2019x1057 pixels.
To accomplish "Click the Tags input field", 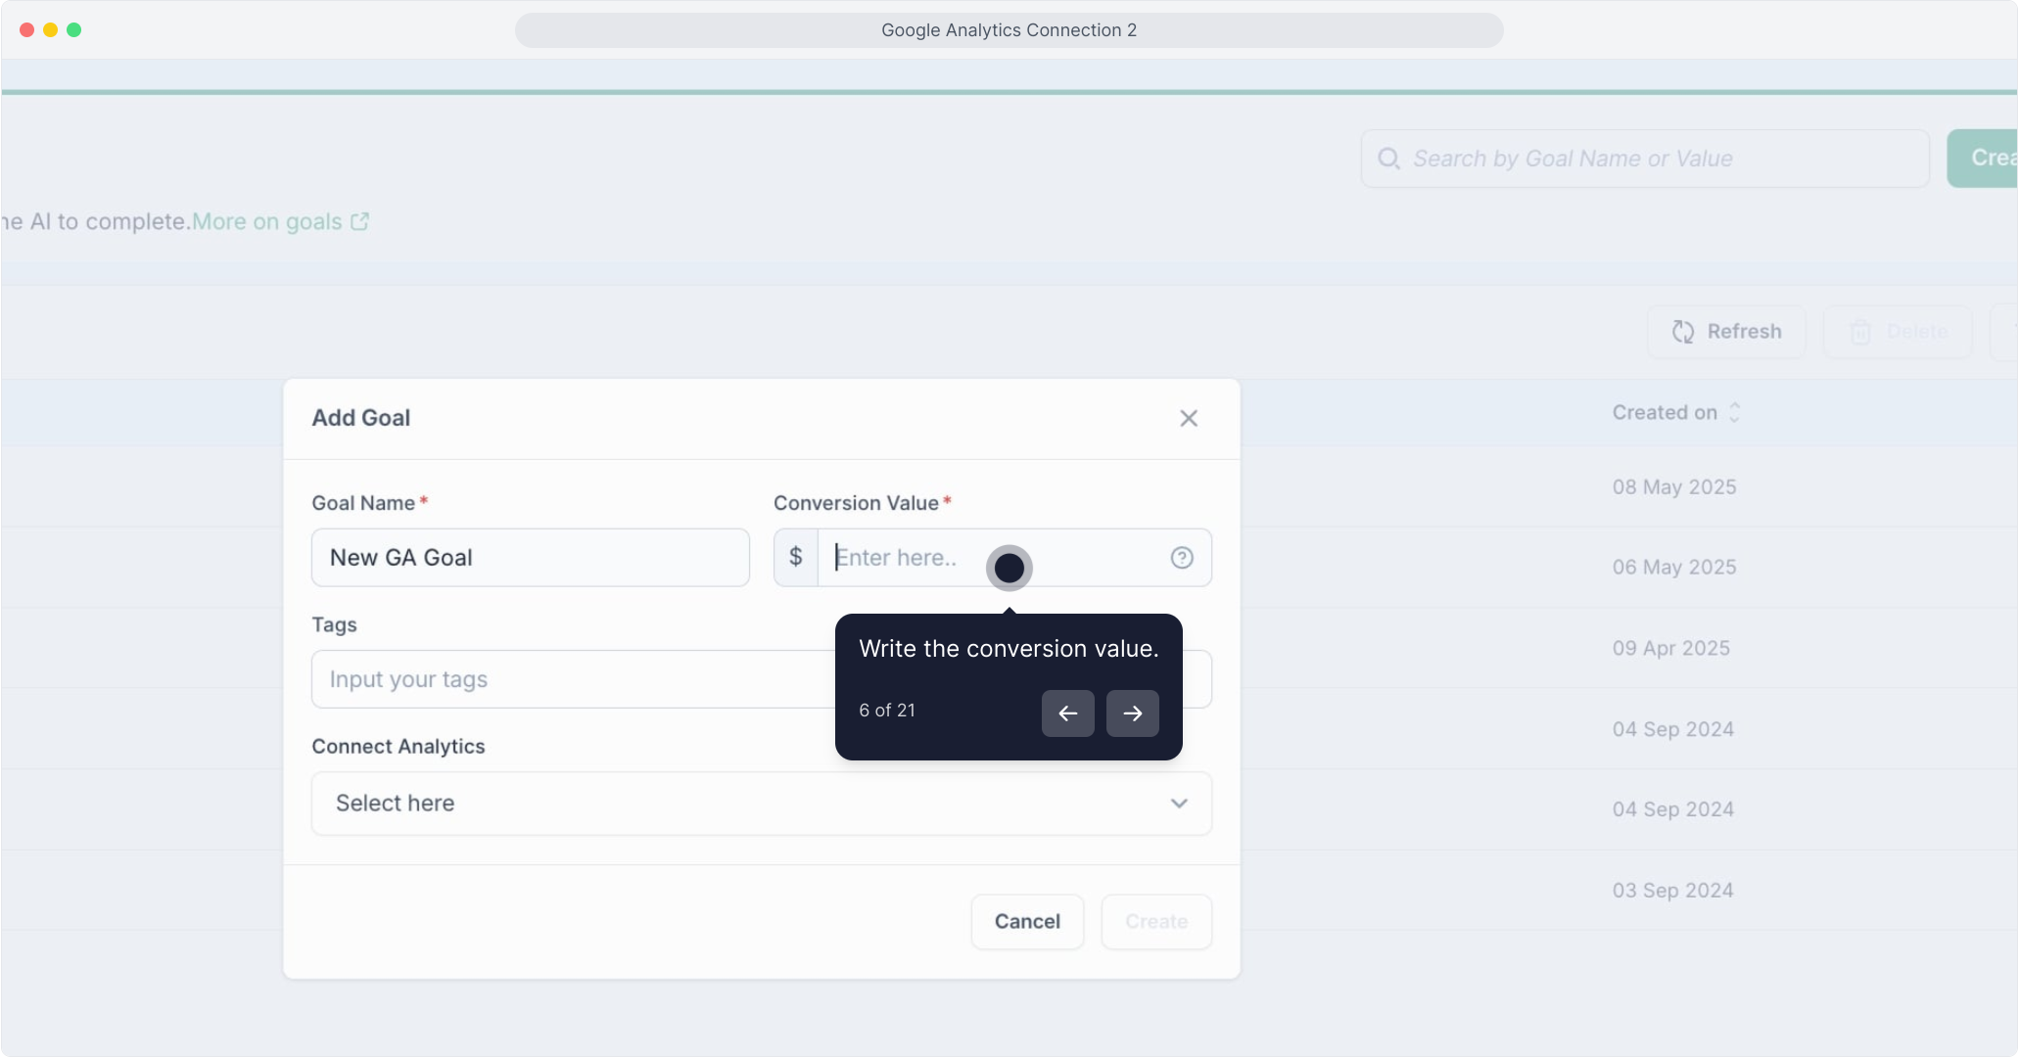I will point(568,679).
